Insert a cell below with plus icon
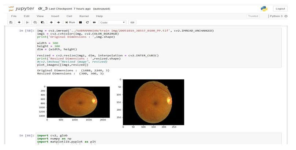This screenshot has width=296, height=150. click(19, 22)
